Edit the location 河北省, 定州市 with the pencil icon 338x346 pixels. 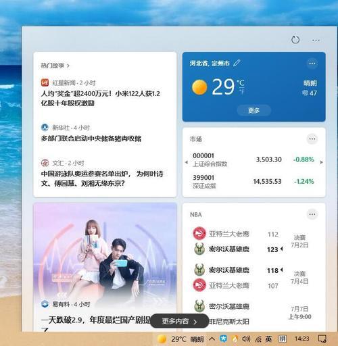click(237, 63)
